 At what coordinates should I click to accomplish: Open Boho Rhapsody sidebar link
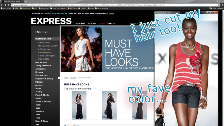tap(45, 52)
